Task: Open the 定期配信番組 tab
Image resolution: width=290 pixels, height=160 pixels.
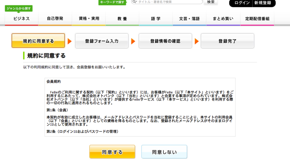Action: point(257,19)
